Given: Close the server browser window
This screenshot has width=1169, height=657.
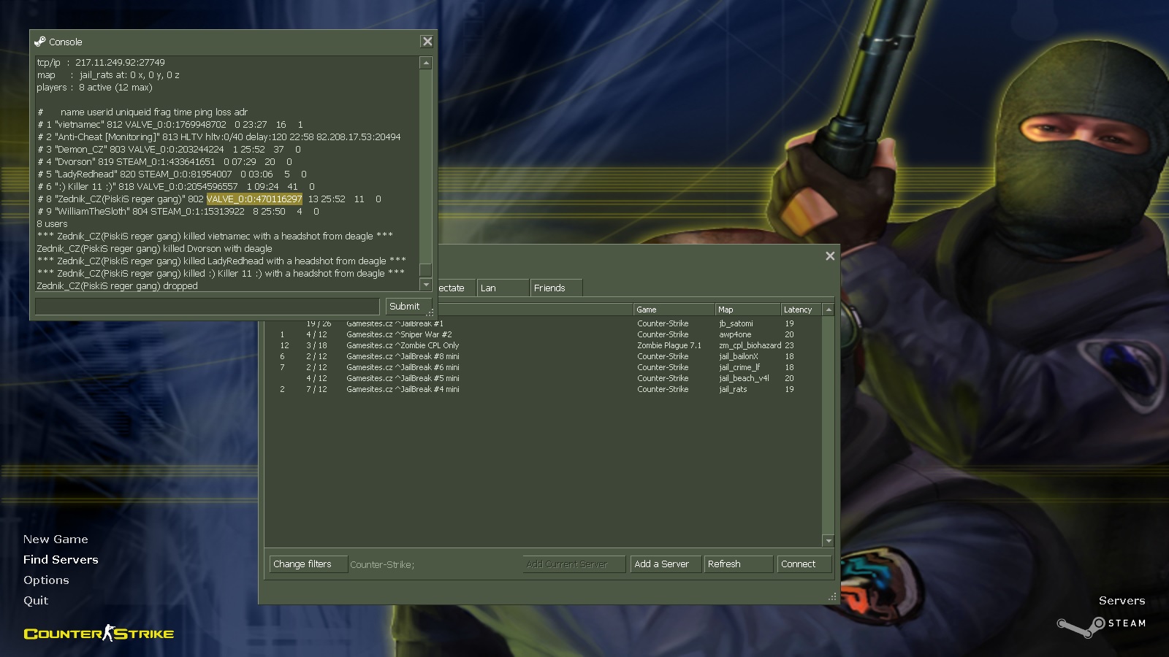Looking at the screenshot, I should click(830, 255).
